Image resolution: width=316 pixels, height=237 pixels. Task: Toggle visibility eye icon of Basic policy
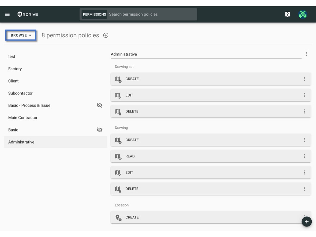click(100, 130)
